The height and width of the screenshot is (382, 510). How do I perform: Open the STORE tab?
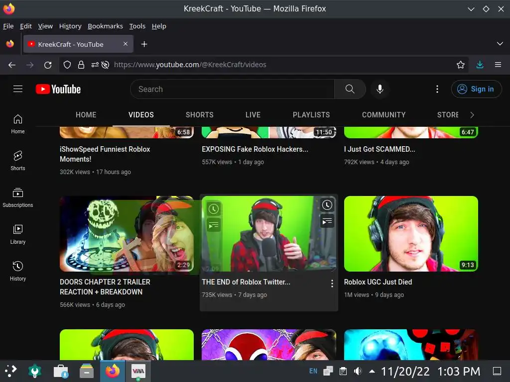click(x=448, y=115)
